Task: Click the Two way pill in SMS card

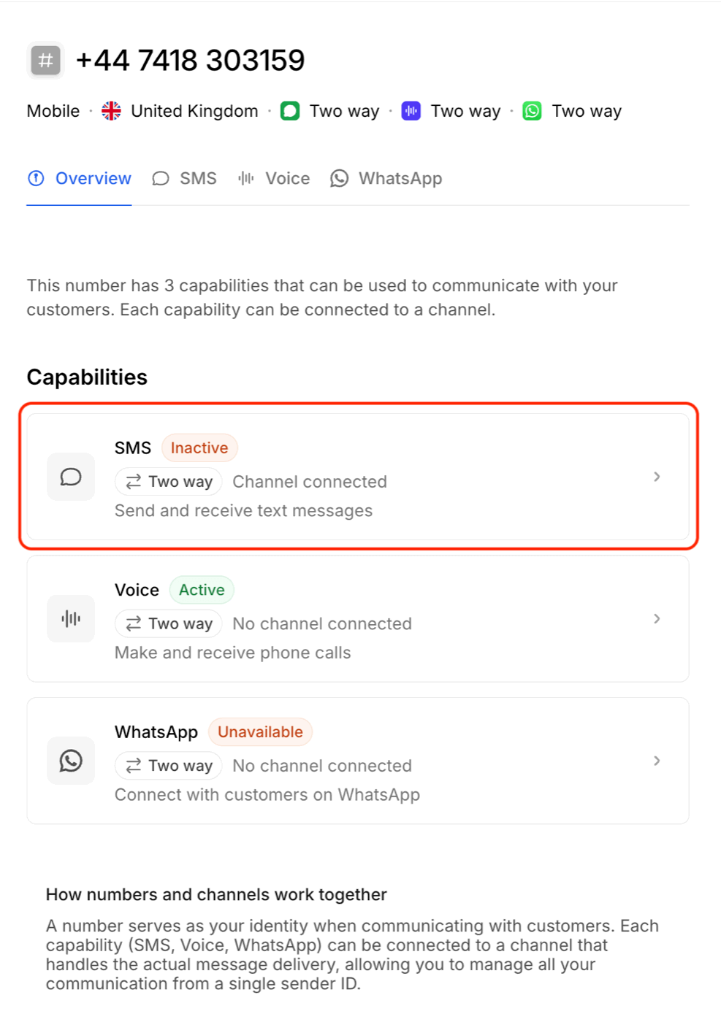Action: tap(169, 482)
